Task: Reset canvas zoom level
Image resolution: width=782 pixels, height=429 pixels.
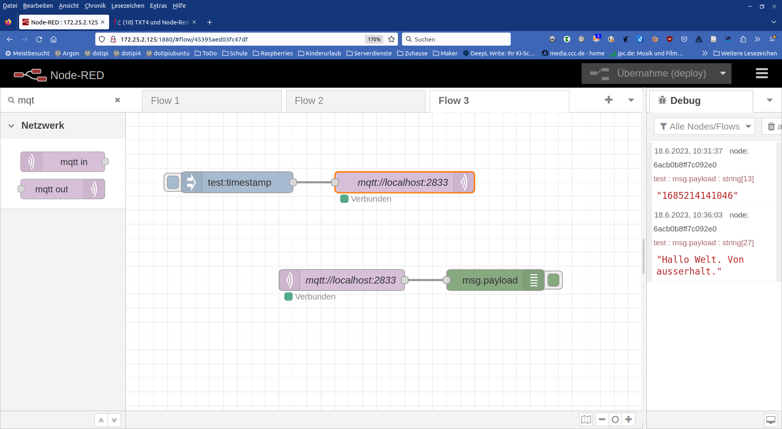Action: (615, 419)
